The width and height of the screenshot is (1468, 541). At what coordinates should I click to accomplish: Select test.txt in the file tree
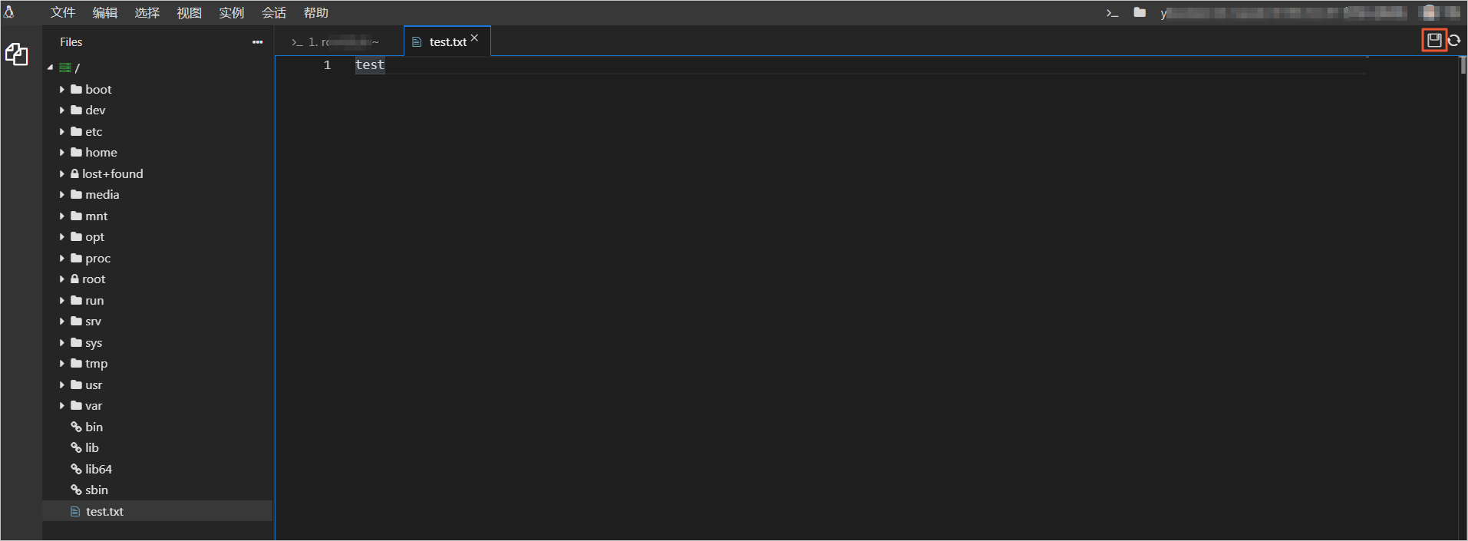pos(104,512)
